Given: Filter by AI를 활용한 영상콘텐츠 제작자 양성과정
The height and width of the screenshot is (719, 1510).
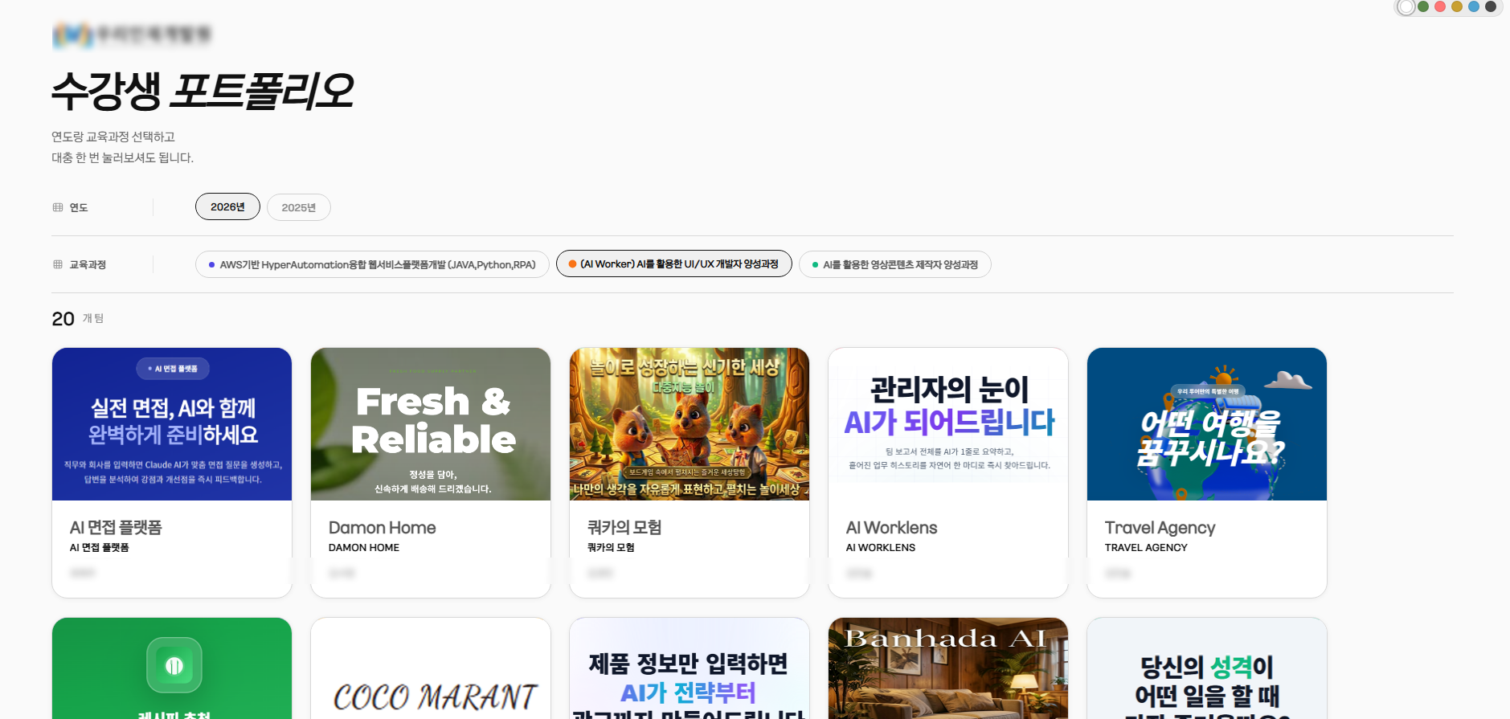Looking at the screenshot, I should [894, 264].
